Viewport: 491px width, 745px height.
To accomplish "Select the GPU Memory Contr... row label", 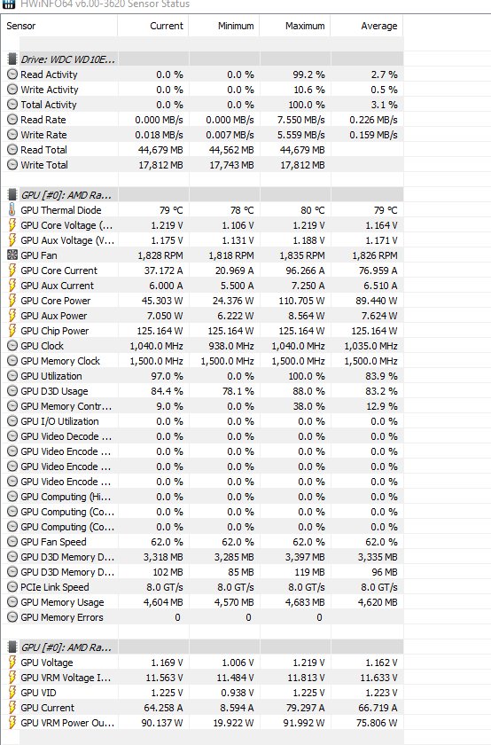I will (66, 406).
